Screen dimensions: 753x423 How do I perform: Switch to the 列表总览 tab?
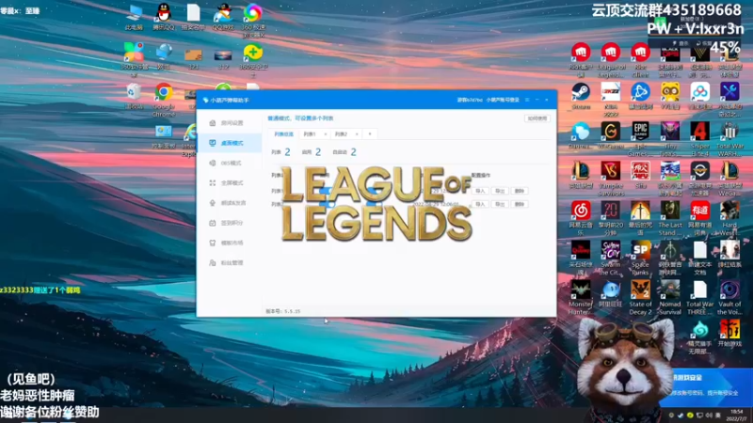click(283, 134)
